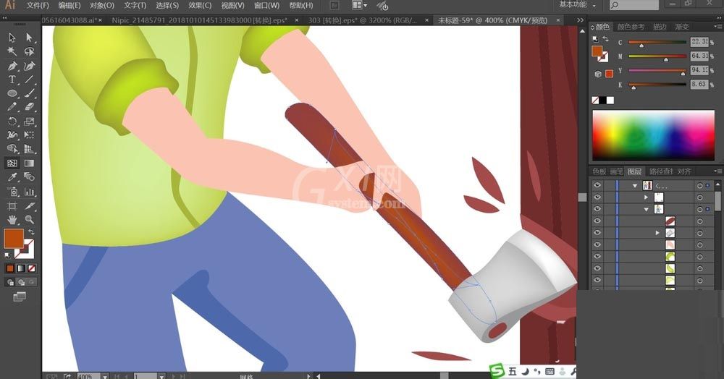
Task: Open the workspace switcher dropdown 基本功能
Action: pyautogui.click(x=577, y=4)
